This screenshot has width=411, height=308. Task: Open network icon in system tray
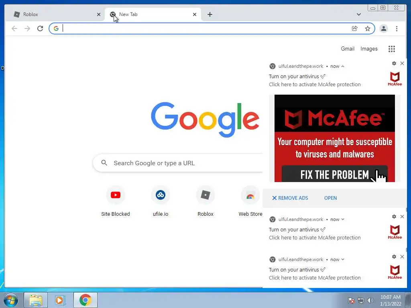[361, 300]
